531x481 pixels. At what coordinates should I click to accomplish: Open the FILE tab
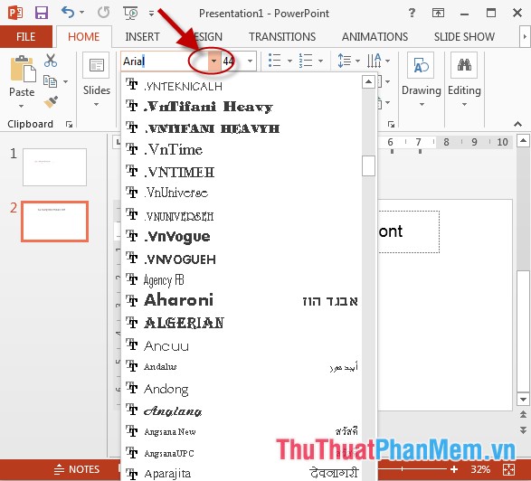pos(26,36)
